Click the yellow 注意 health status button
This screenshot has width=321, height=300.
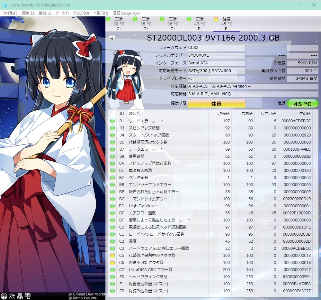coord(216,104)
